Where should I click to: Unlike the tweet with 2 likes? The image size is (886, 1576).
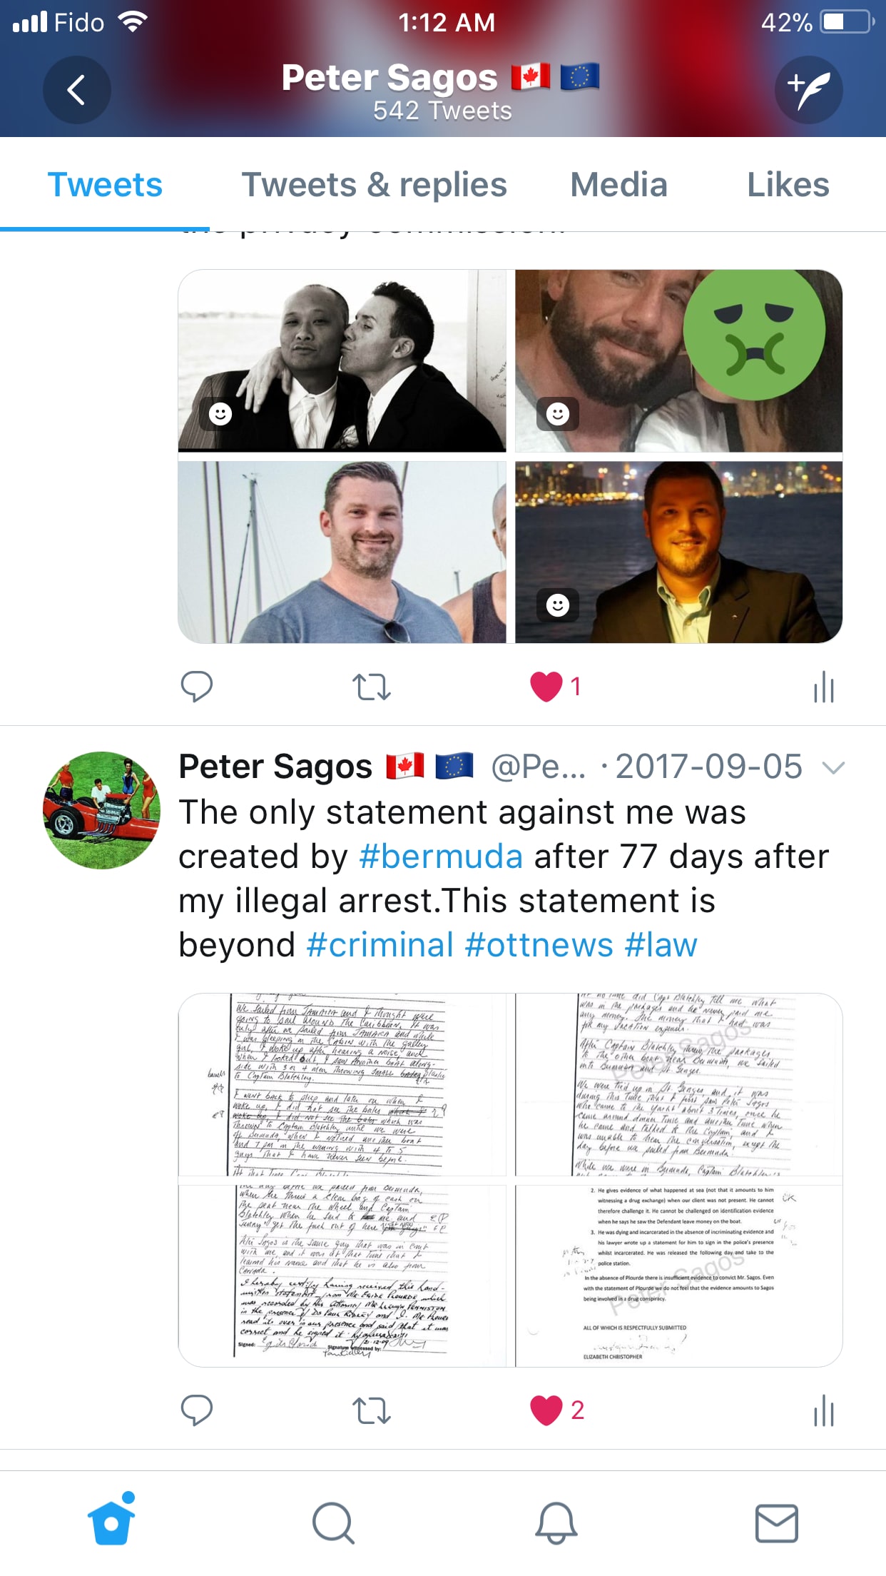pyautogui.click(x=557, y=1410)
